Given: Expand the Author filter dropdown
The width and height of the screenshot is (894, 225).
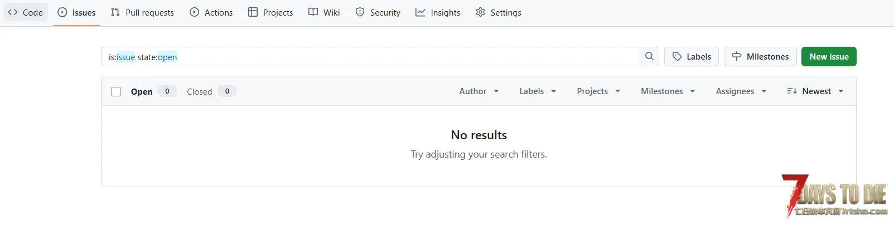Looking at the screenshot, I should (x=479, y=91).
